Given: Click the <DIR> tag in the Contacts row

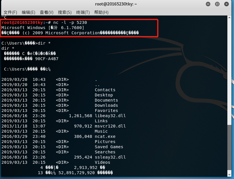Looking at the screenshot, I should [62, 90].
